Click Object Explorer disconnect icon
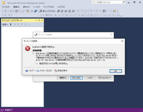Image resolution: width=143 pixels, height=112 pixels. coord(14,25)
